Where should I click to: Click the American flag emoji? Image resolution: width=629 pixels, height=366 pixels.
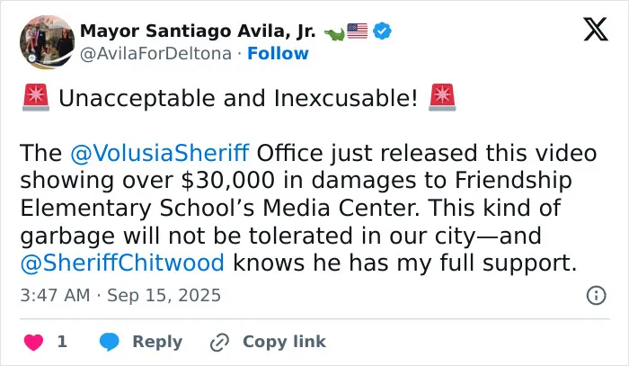357,31
